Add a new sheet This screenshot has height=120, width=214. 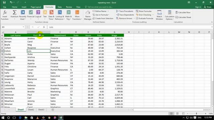pos(53,110)
